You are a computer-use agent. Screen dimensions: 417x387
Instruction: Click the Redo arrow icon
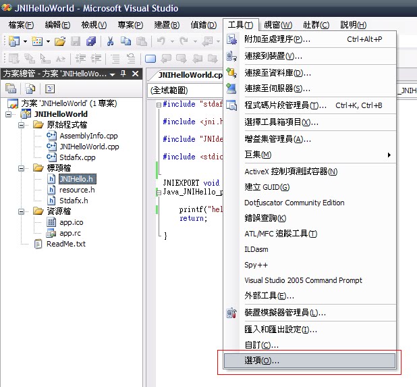(x=184, y=41)
